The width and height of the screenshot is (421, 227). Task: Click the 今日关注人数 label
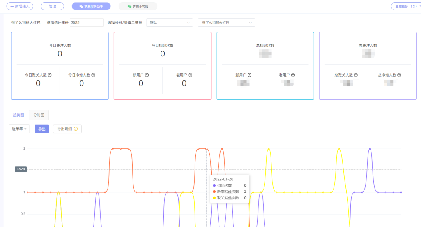point(60,45)
